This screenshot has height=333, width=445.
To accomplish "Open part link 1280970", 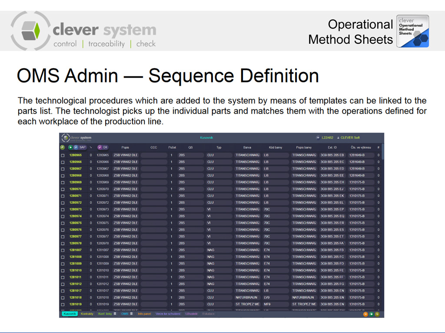I will [76, 189].
